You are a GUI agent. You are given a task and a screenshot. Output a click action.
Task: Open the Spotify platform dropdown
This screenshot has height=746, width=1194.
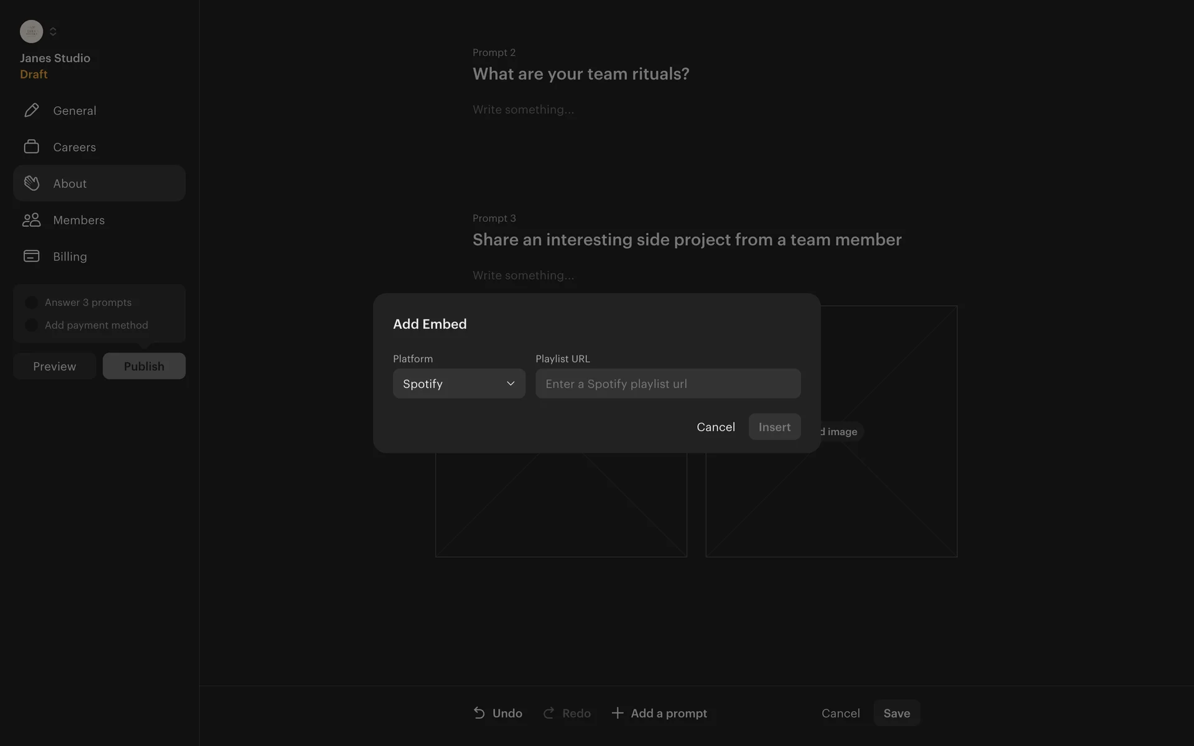[x=458, y=384]
